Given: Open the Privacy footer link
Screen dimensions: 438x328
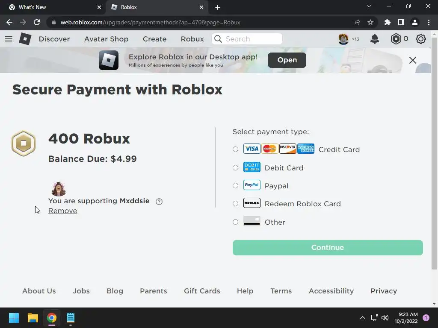Looking at the screenshot, I should pos(384,290).
